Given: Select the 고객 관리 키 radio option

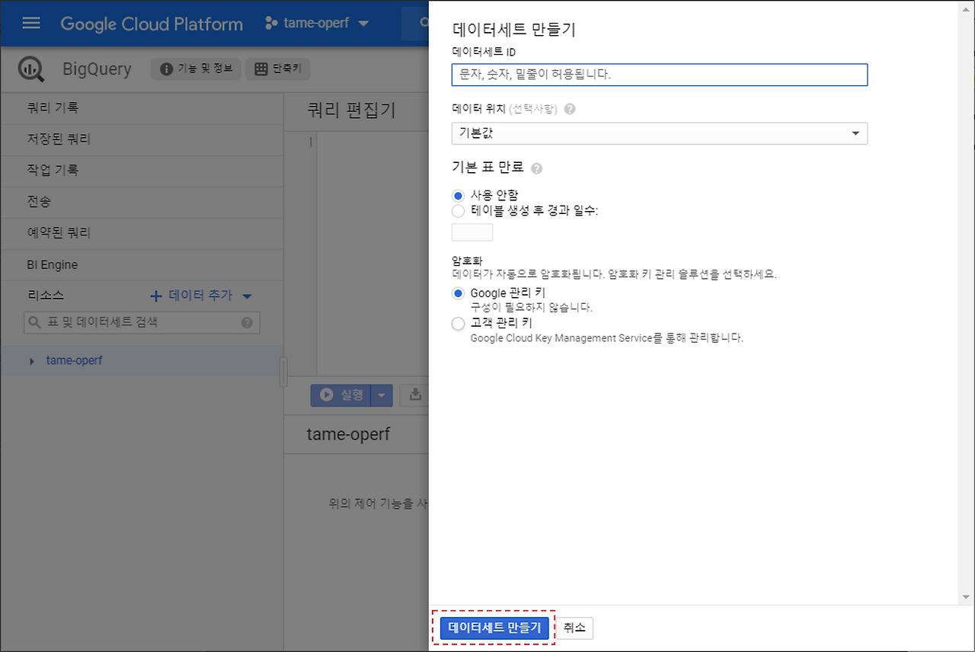Looking at the screenshot, I should tap(458, 324).
